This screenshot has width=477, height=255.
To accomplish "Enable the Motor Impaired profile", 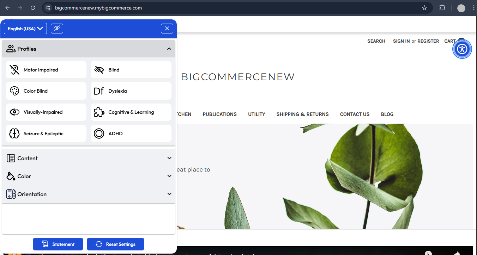I will click(46, 69).
